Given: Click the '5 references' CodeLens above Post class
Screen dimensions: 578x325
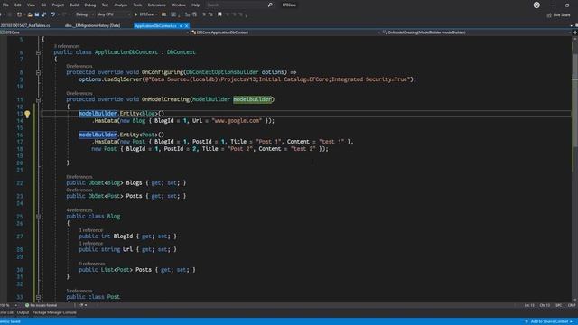Looking at the screenshot, I should pos(79,291).
